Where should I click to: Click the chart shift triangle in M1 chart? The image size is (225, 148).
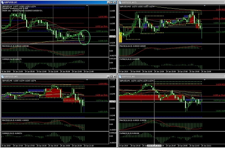pos(204,80)
